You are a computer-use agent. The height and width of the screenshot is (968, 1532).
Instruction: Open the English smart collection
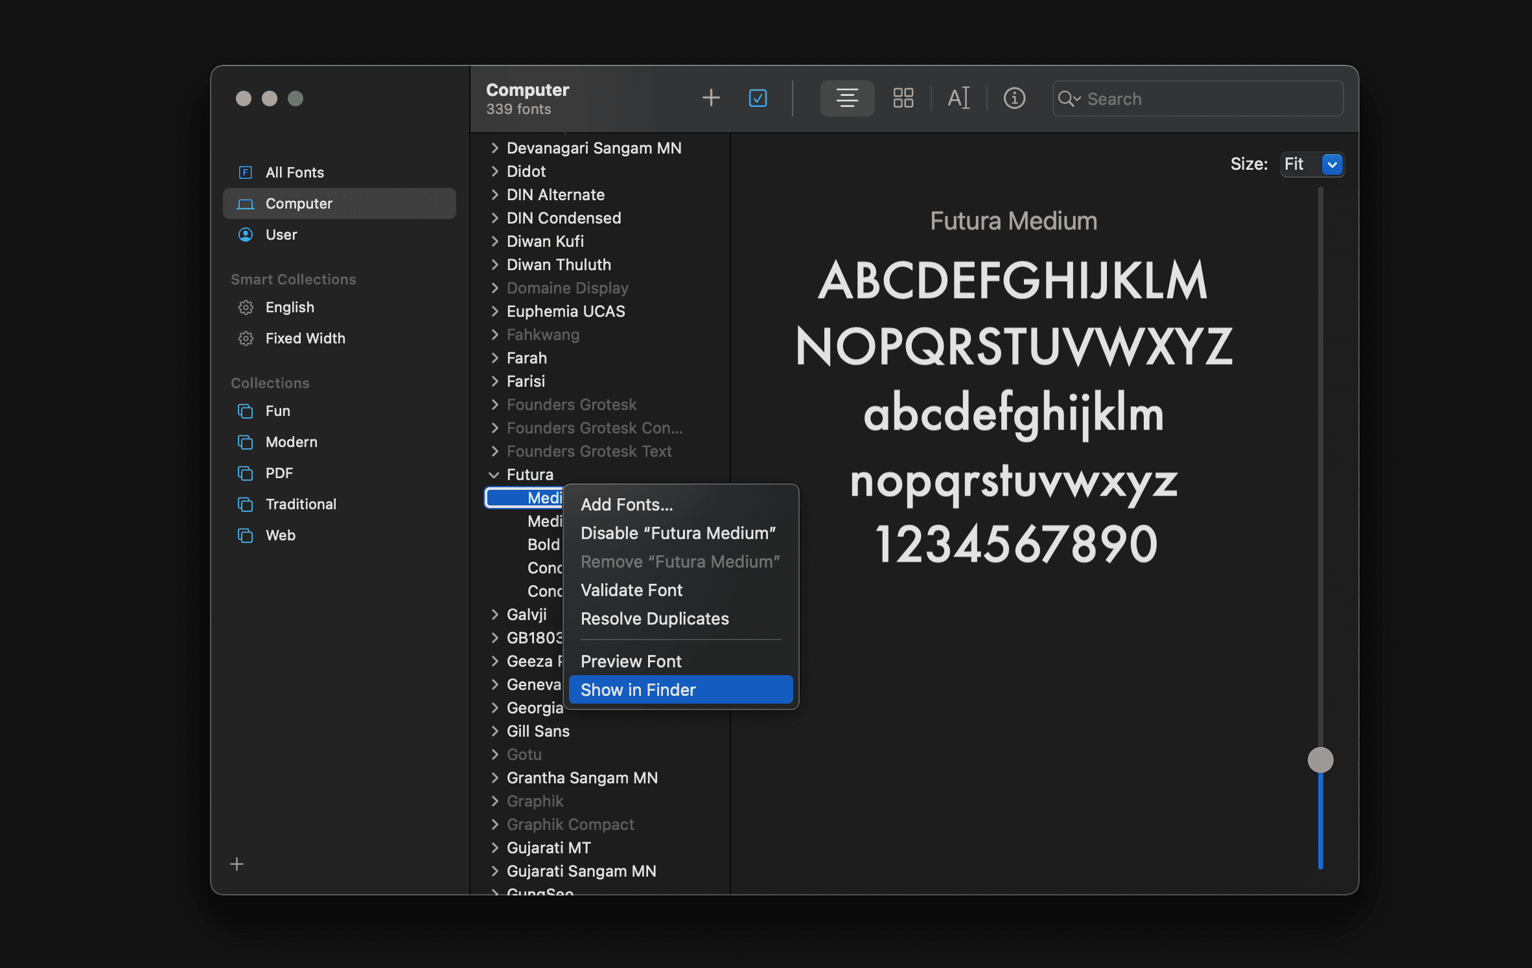[x=289, y=307]
